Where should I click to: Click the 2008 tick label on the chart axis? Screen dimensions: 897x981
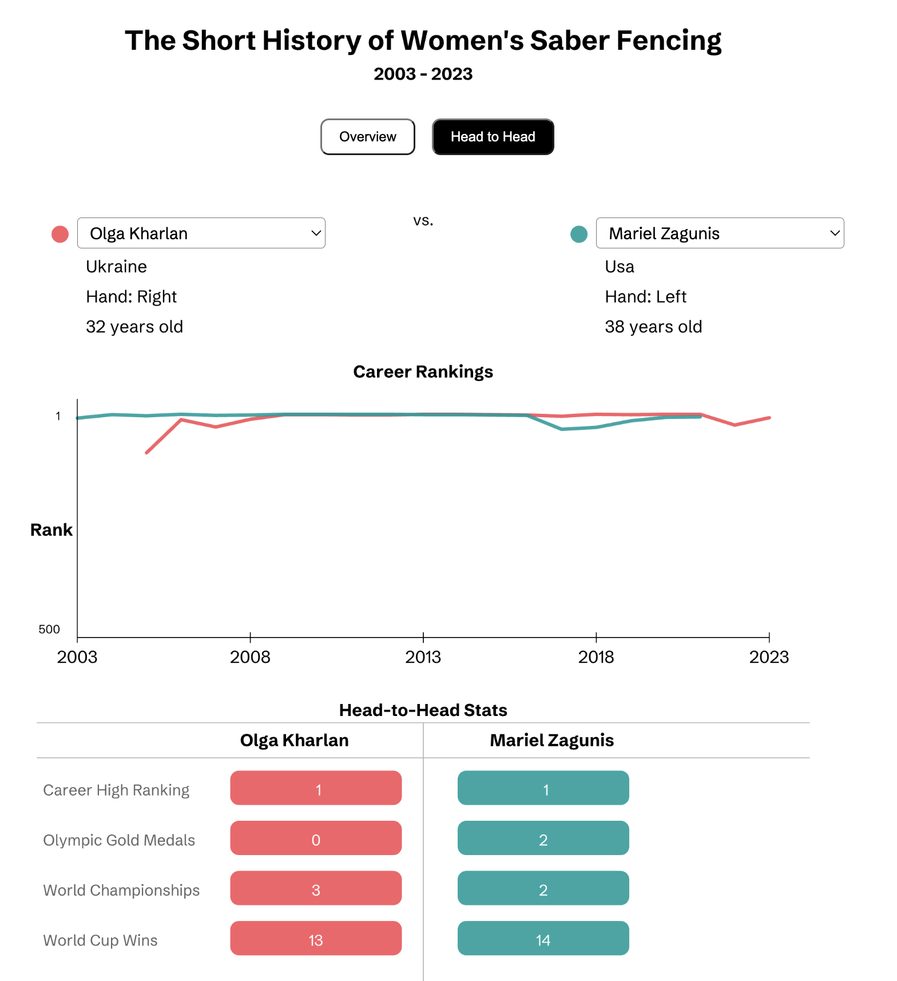(250, 657)
